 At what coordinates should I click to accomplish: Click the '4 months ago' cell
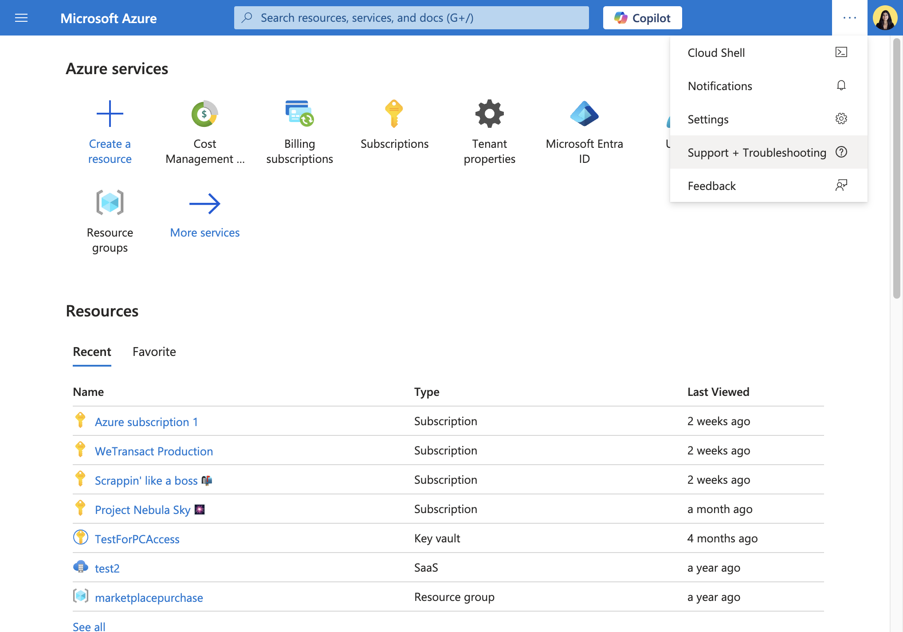722,538
